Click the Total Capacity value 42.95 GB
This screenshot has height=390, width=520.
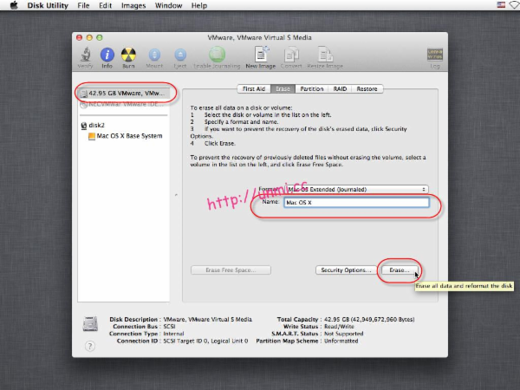369,319
